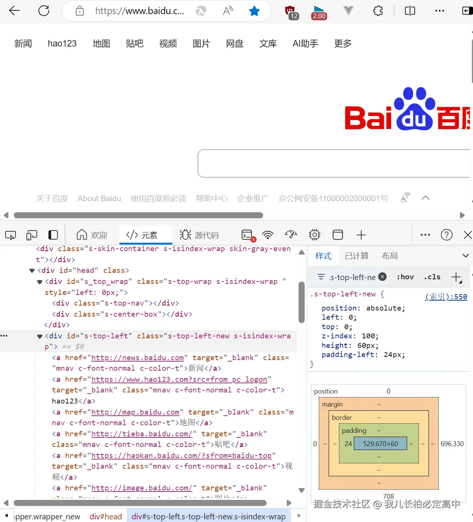Add a new style rule plus button
This screenshot has width=473, height=522.
click(456, 277)
